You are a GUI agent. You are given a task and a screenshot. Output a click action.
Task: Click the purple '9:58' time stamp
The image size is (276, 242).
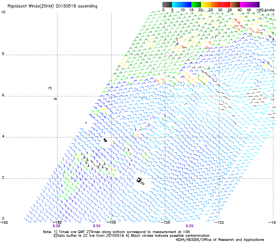pyautogui.click(x=56, y=226)
